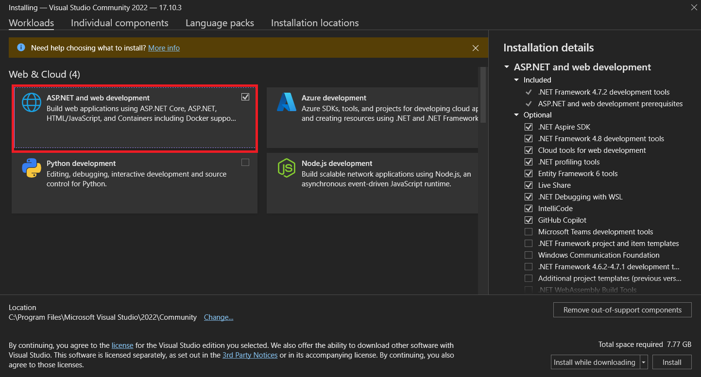Uncheck .NET Framework 4.8 development tools
The width and height of the screenshot is (701, 377).
[x=529, y=139]
